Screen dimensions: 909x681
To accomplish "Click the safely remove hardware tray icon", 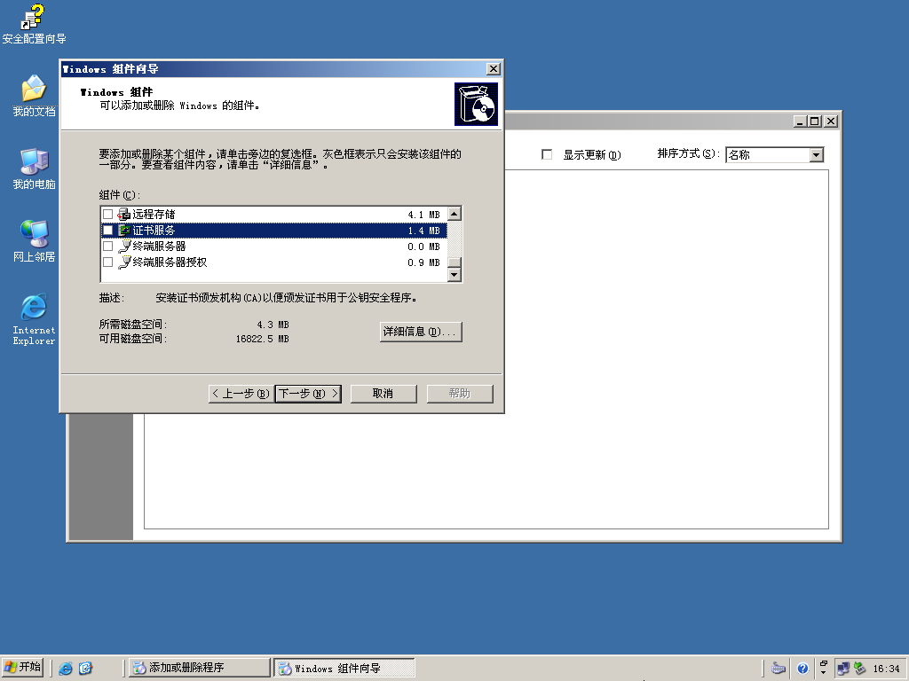I will tap(860, 669).
